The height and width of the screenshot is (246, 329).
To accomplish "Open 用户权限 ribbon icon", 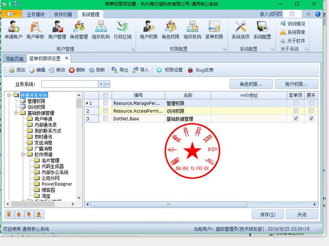I will [149, 30].
